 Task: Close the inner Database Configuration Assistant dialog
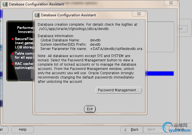coord(139,14)
